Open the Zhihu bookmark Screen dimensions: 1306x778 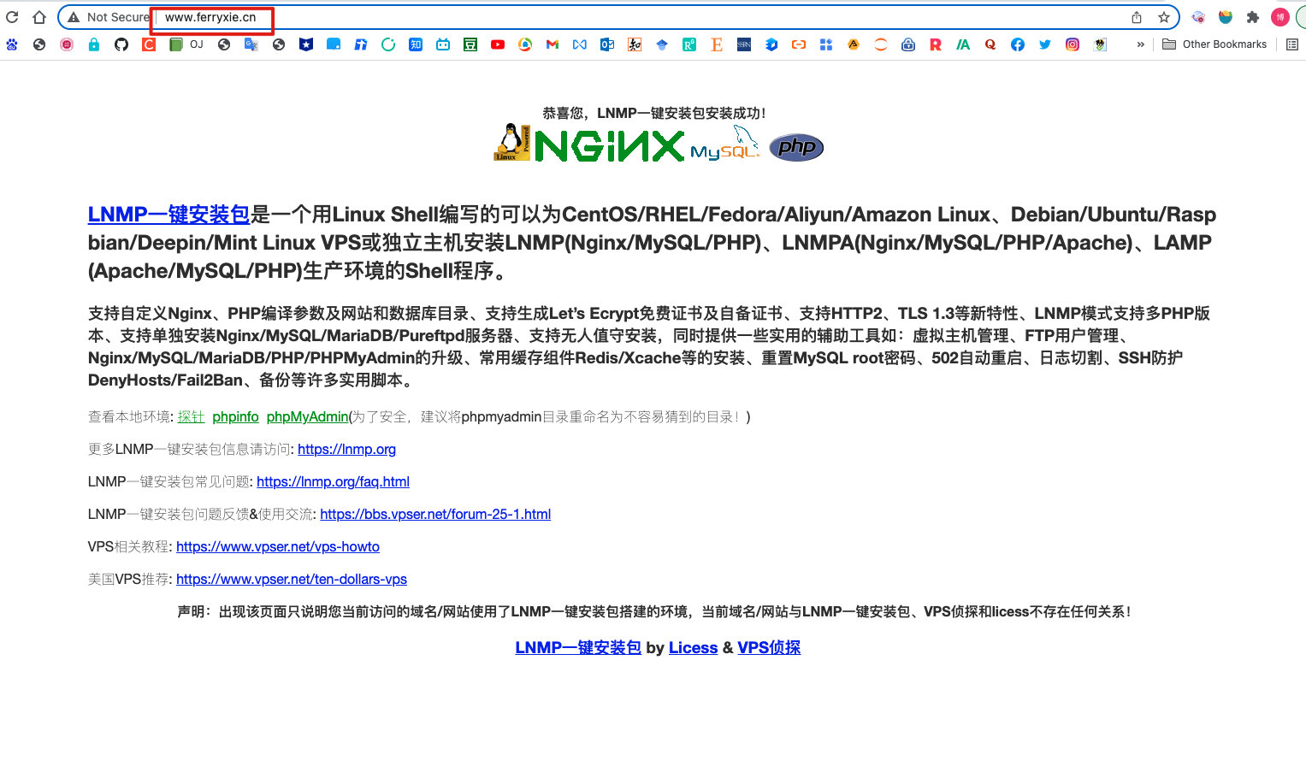(x=416, y=44)
